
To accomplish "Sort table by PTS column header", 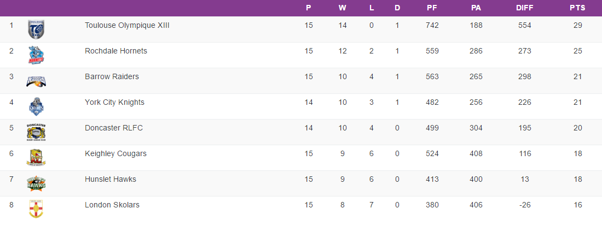I will tap(577, 8).
